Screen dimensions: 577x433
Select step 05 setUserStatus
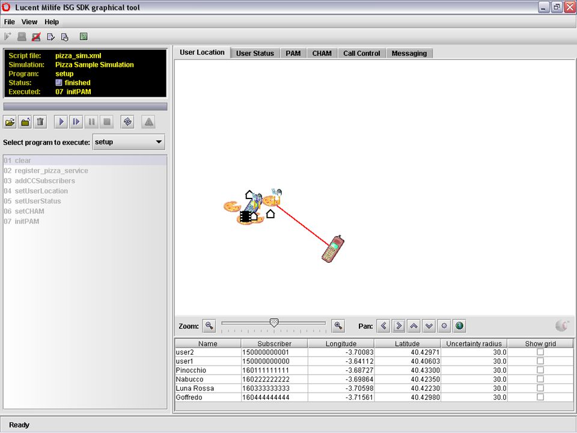click(85, 201)
